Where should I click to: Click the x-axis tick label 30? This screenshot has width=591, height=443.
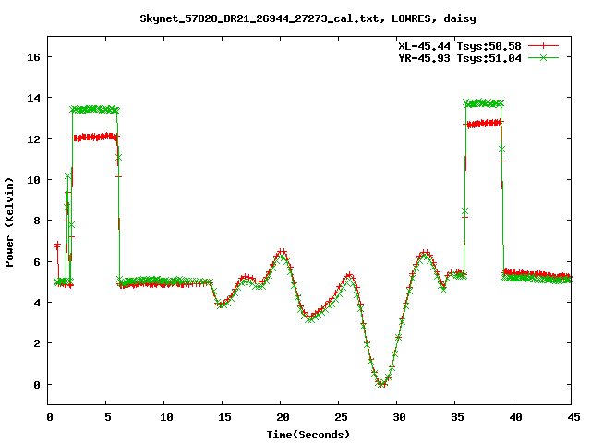(x=397, y=416)
